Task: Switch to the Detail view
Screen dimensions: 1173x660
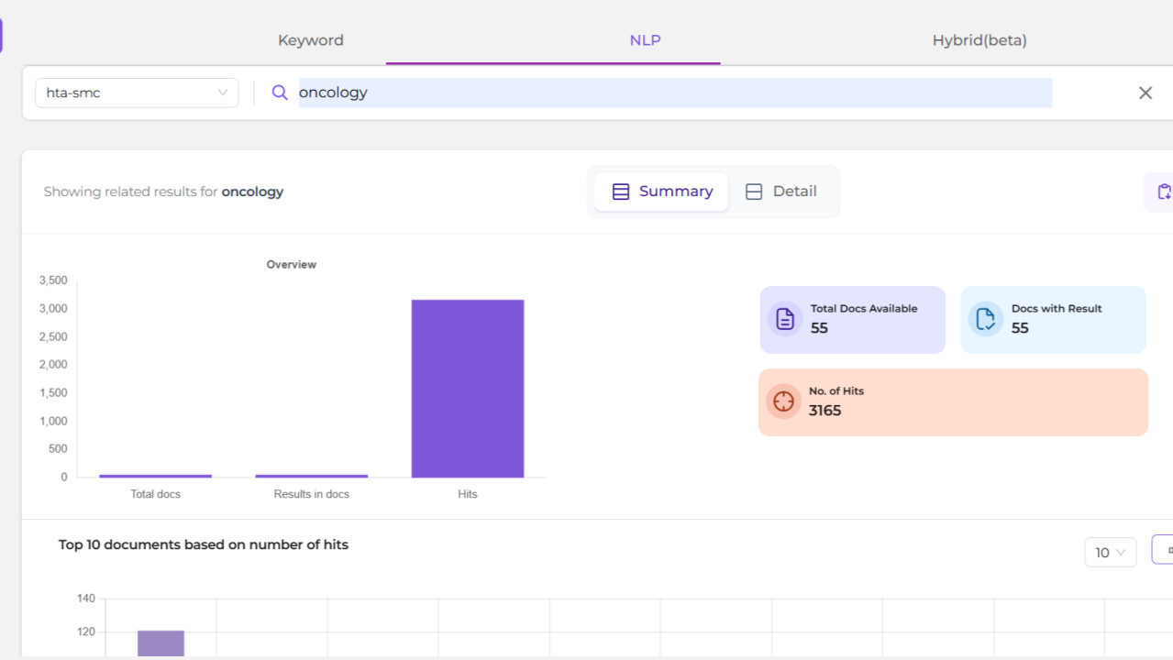Action: click(782, 192)
